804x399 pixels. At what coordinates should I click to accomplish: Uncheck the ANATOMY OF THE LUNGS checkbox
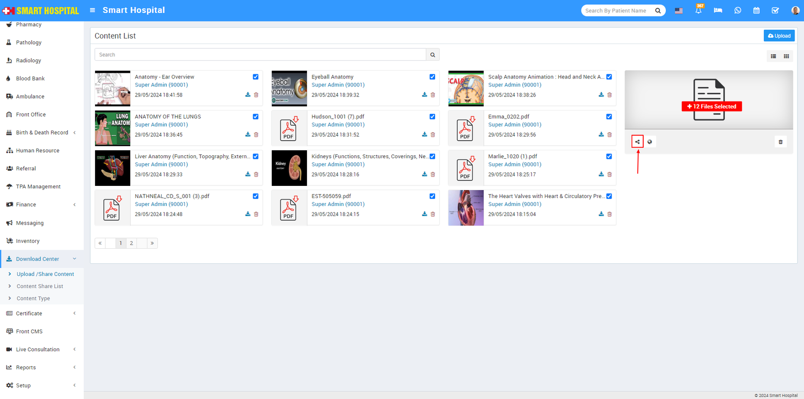click(x=256, y=117)
